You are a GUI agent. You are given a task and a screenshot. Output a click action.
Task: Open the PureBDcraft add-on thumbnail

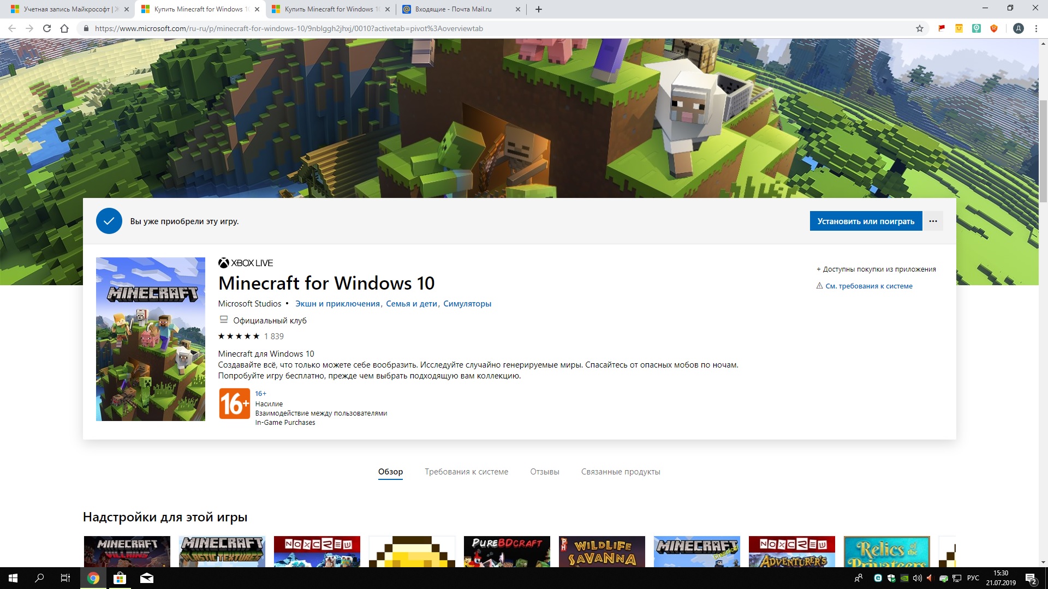click(x=507, y=551)
